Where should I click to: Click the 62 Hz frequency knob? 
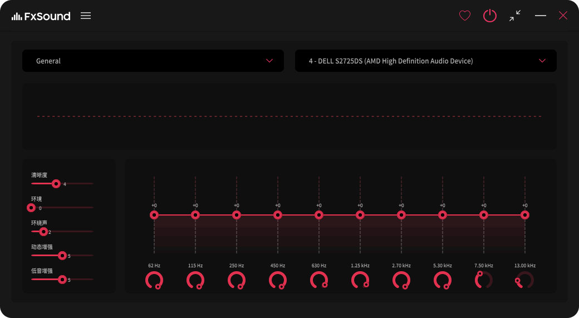[154, 280]
